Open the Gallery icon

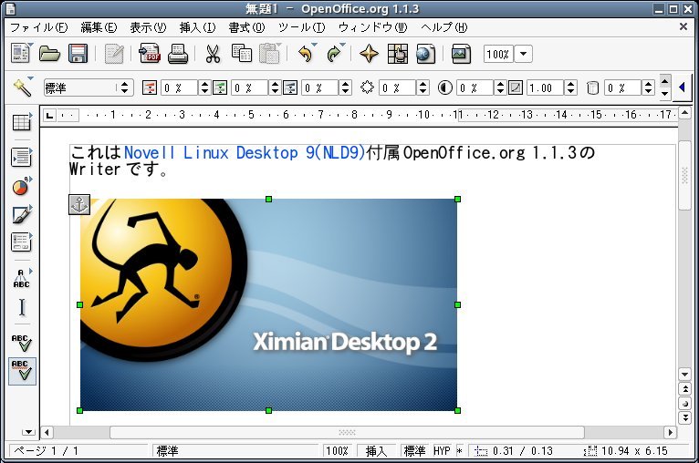click(461, 54)
